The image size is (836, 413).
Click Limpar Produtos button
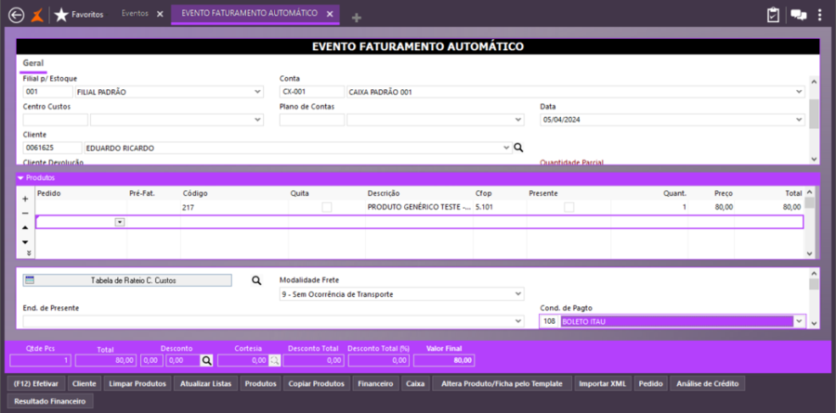pyautogui.click(x=137, y=383)
